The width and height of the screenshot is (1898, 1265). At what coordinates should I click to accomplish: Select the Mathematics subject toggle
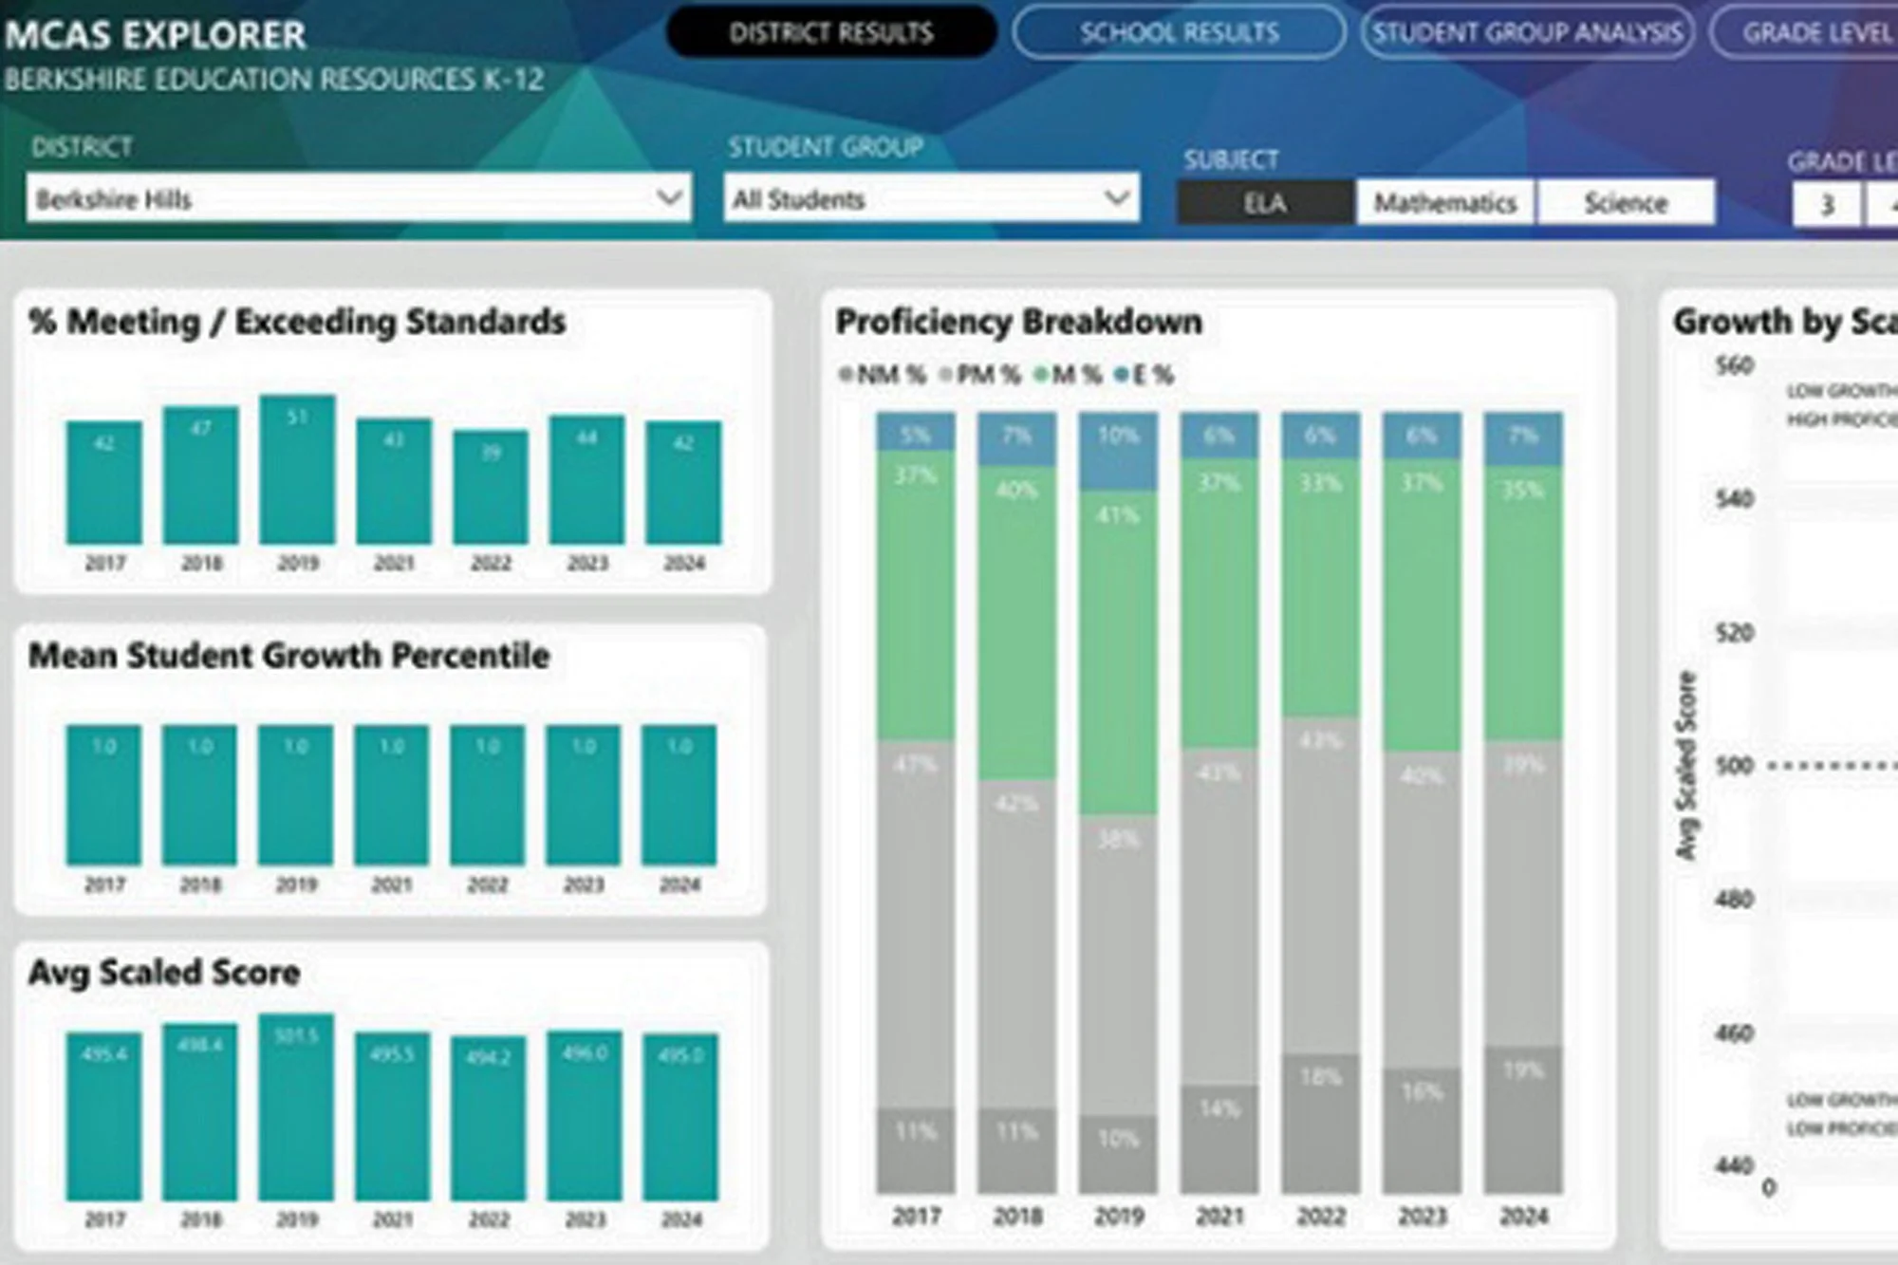pos(1444,203)
